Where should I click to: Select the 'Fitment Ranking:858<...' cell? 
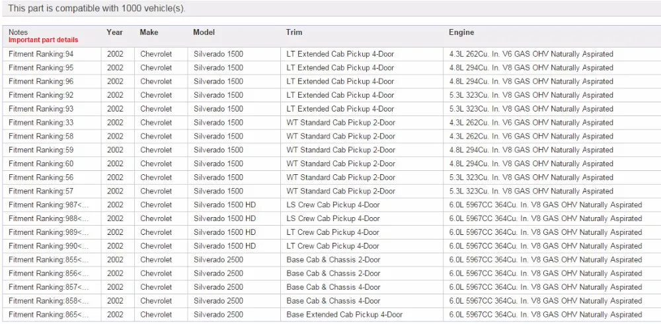point(52,301)
